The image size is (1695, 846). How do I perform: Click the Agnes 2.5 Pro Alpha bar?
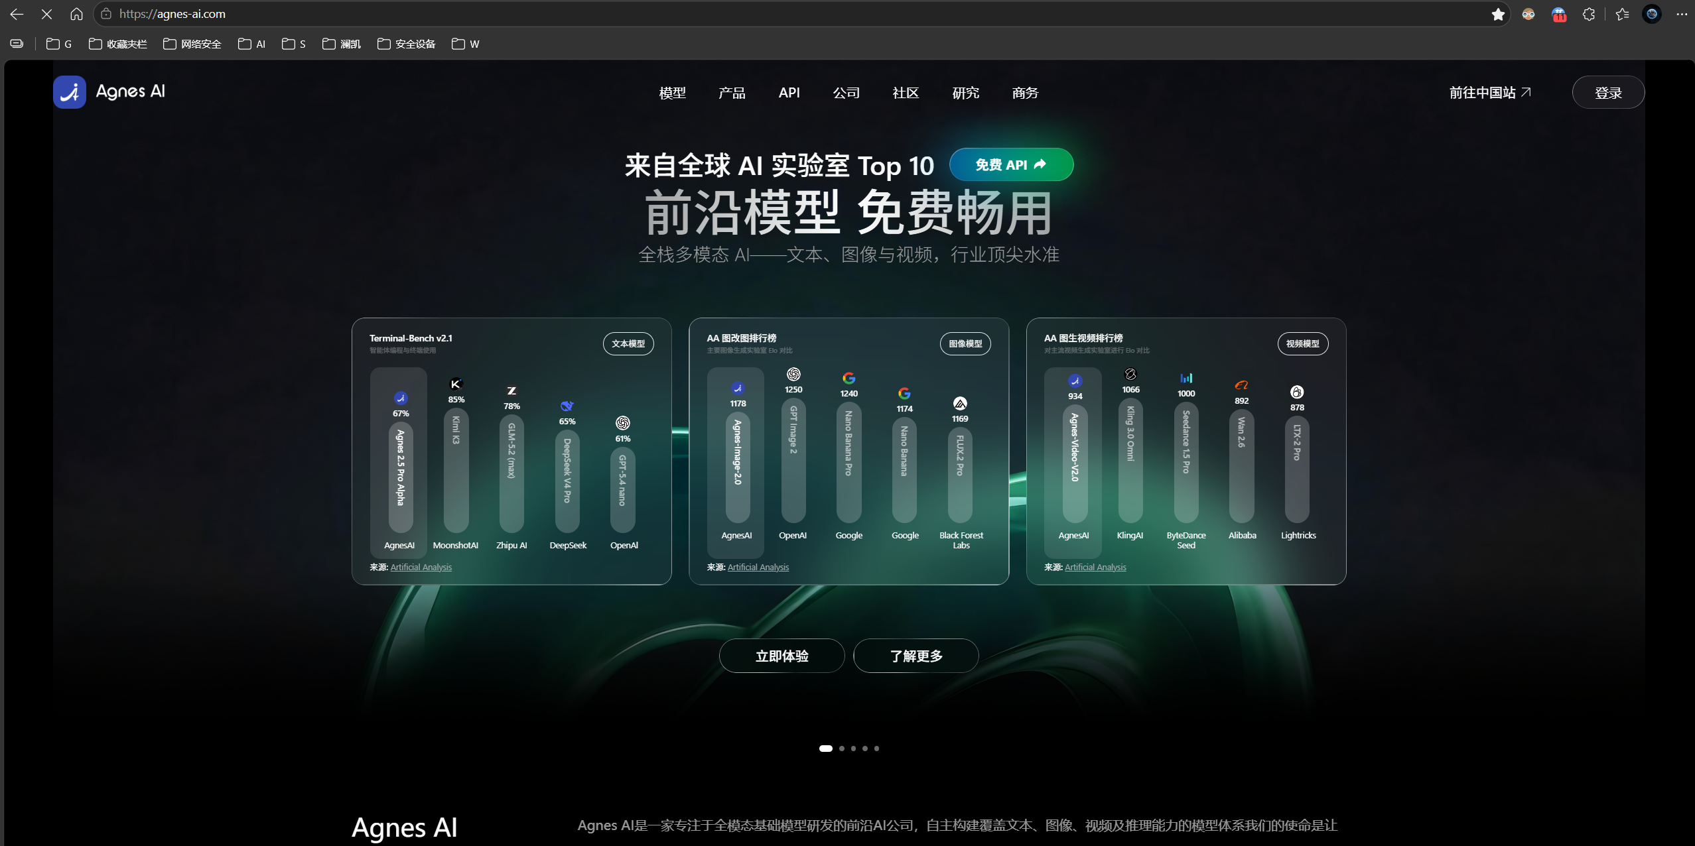[x=401, y=477]
